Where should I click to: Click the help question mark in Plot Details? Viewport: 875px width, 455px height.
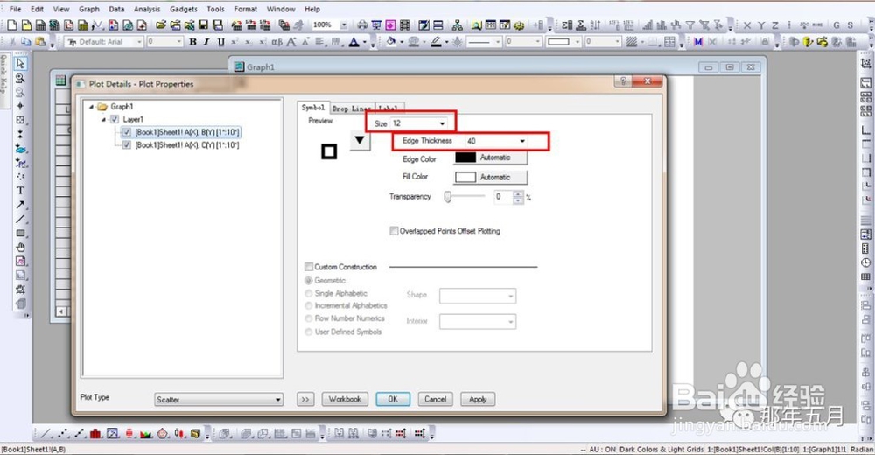click(x=623, y=81)
